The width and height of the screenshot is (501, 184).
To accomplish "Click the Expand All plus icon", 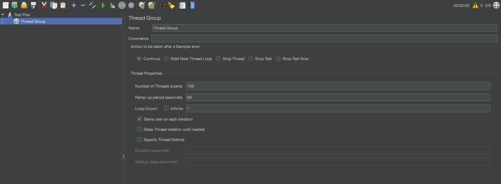I will (x=74, y=5).
